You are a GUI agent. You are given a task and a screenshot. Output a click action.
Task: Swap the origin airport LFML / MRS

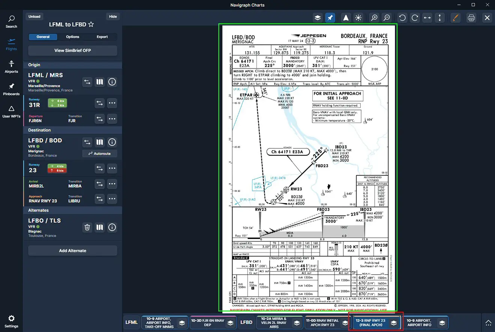point(87,82)
